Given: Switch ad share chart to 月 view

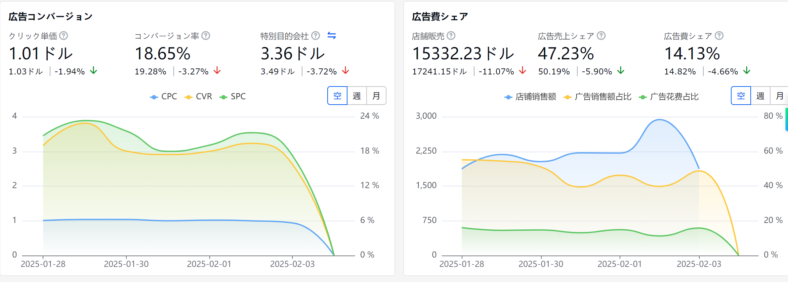Looking at the screenshot, I should (780, 96).
